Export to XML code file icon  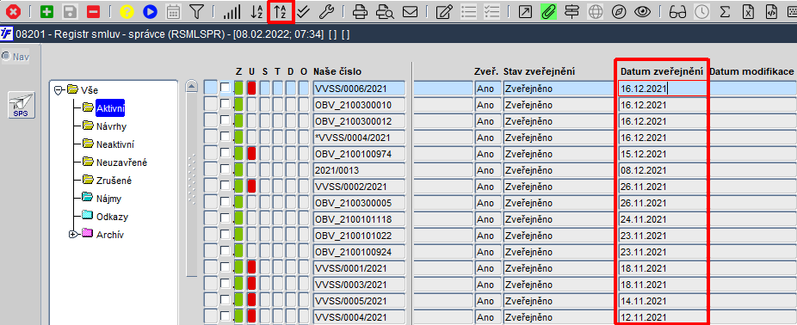(x=771, y=12)
